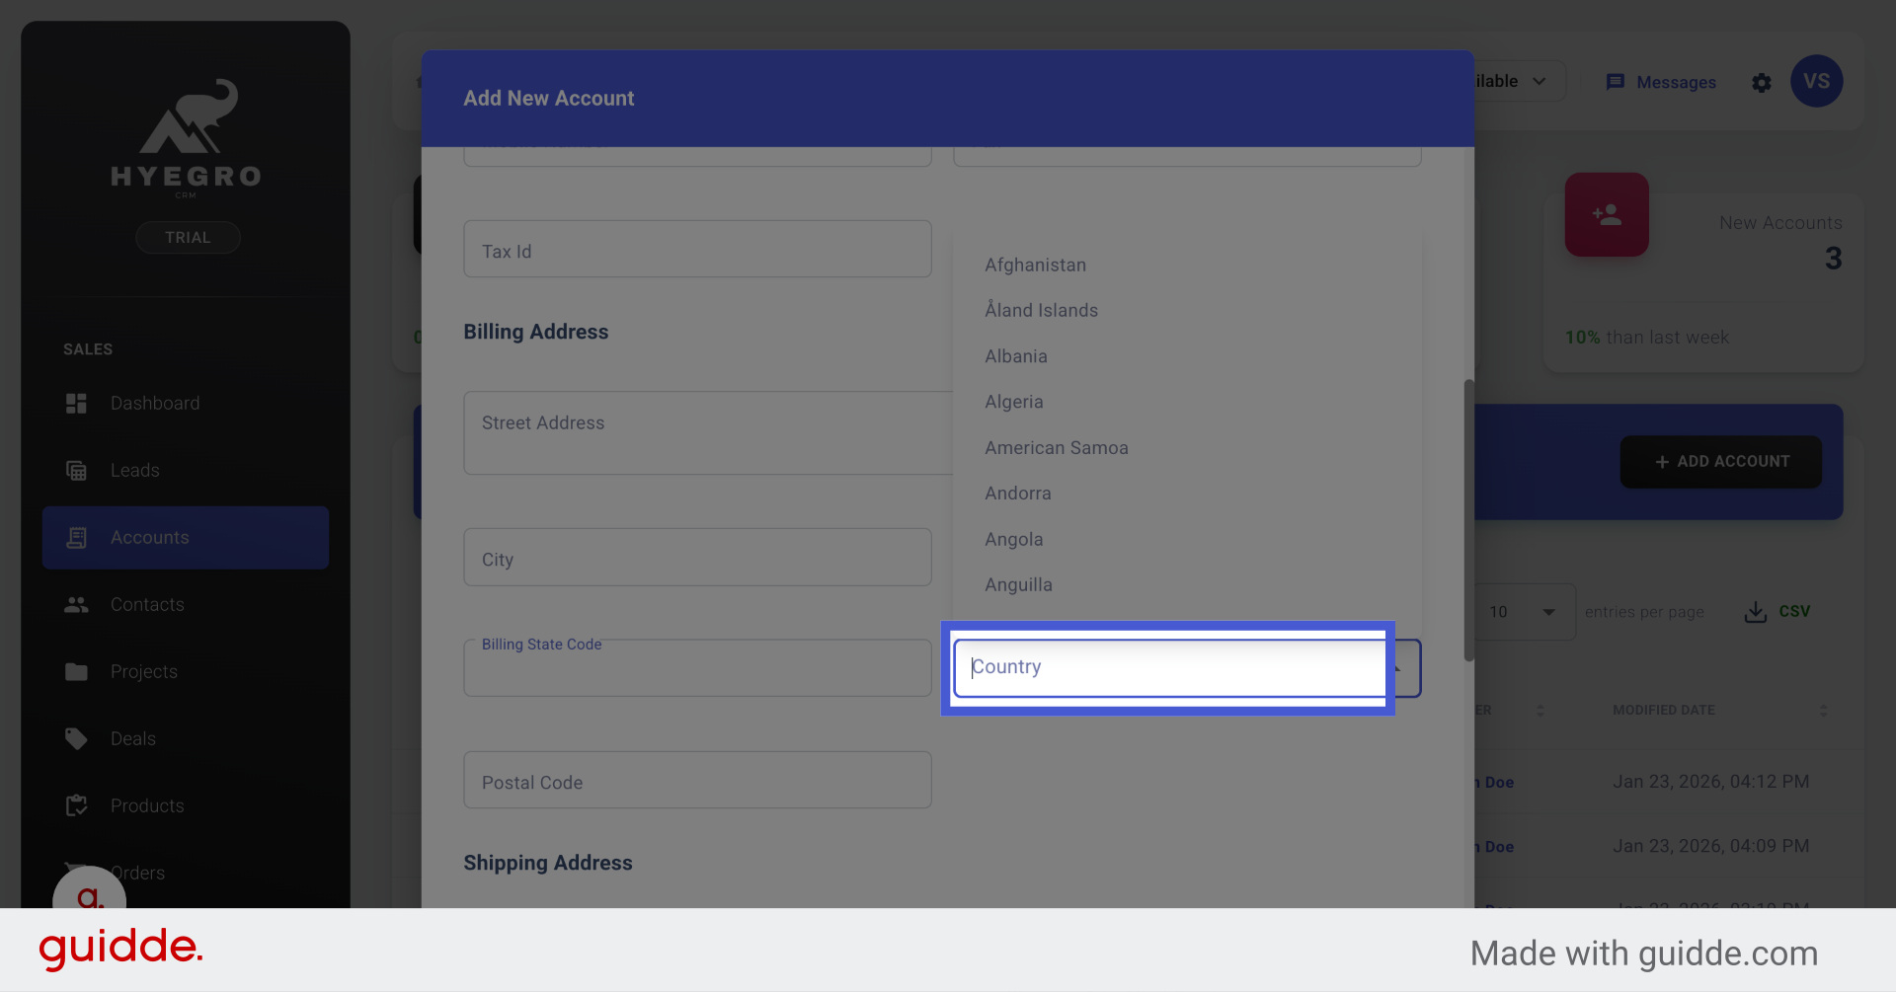The image size is (1896, 992).
Task: Open Orders from the sidebar
Action: 76,873
